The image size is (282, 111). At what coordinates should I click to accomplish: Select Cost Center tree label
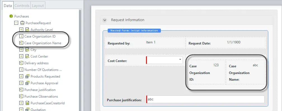pos(39,56)
